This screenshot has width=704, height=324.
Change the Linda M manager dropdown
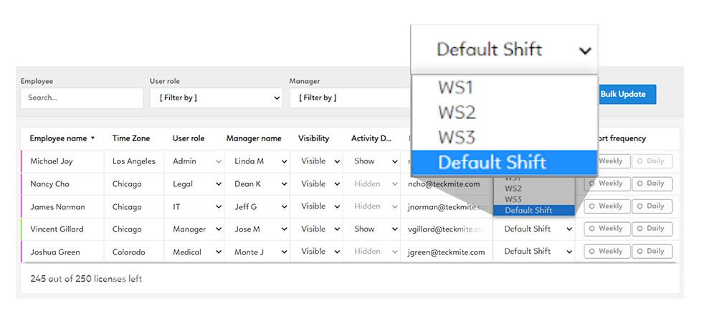click(260, 161)
